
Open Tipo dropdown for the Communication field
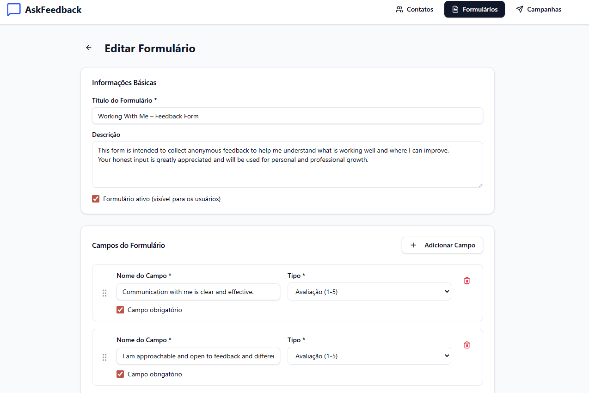369,292
